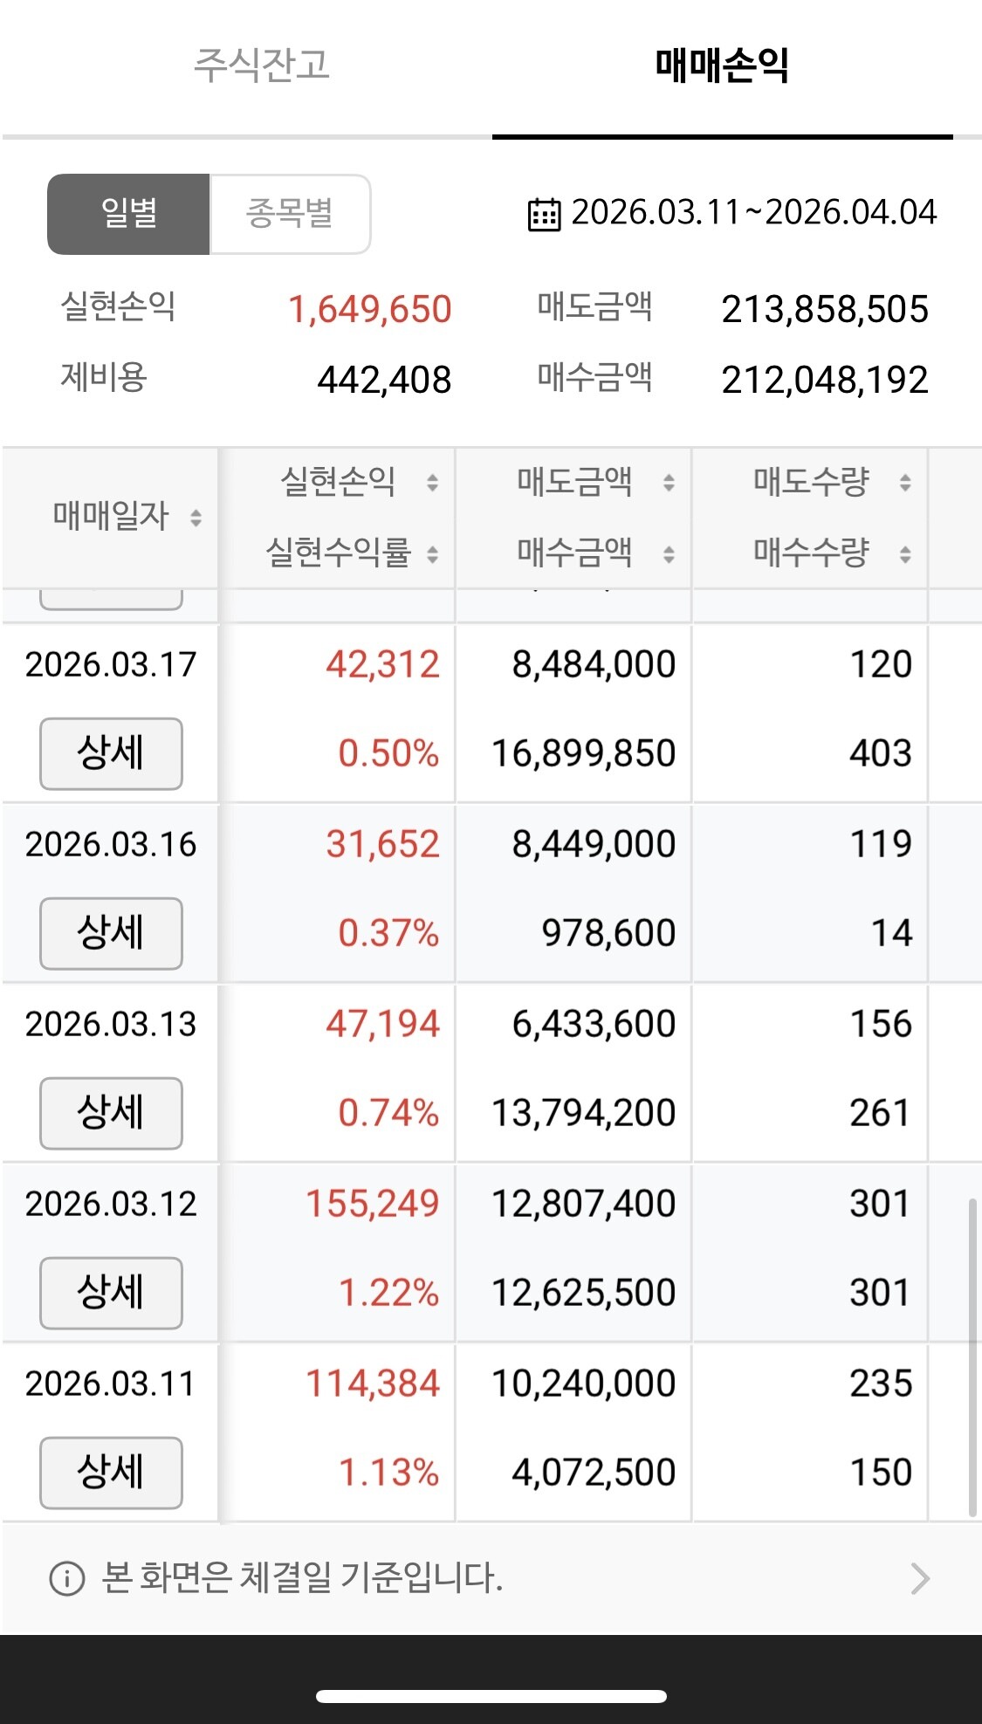Viewport: 982px width, 1724px height.
Task: Expand the 체결일 기준 notice chevron
Action: (919, 1578)
